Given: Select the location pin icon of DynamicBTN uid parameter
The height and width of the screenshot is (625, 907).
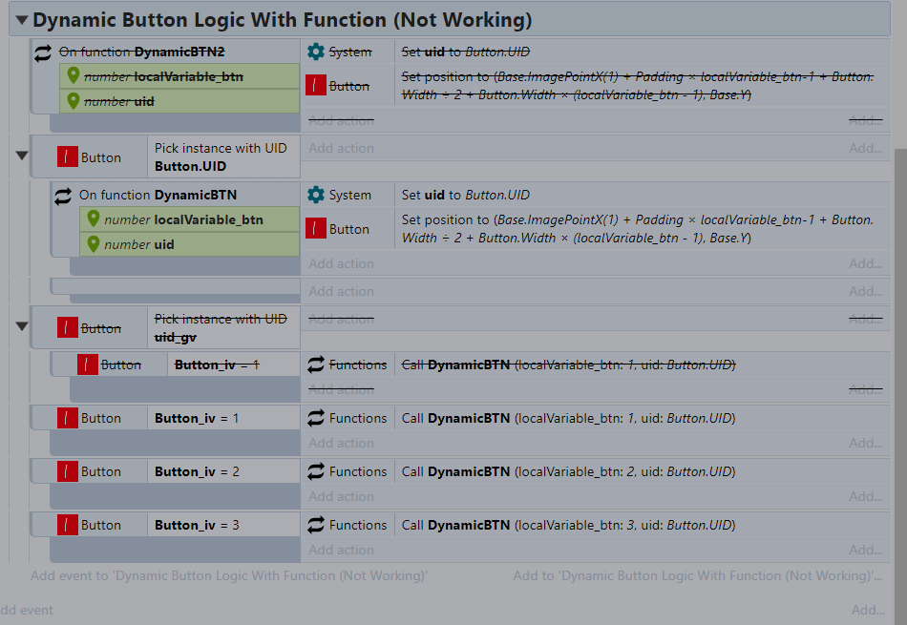Looking at the screenshot, I should 94,244.
